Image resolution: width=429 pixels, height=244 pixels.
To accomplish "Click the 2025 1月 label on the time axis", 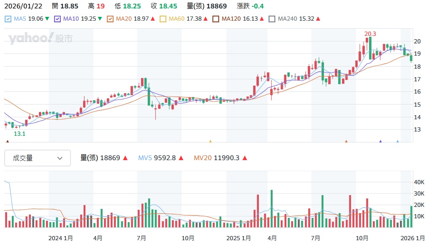I will tap(239, 238).
